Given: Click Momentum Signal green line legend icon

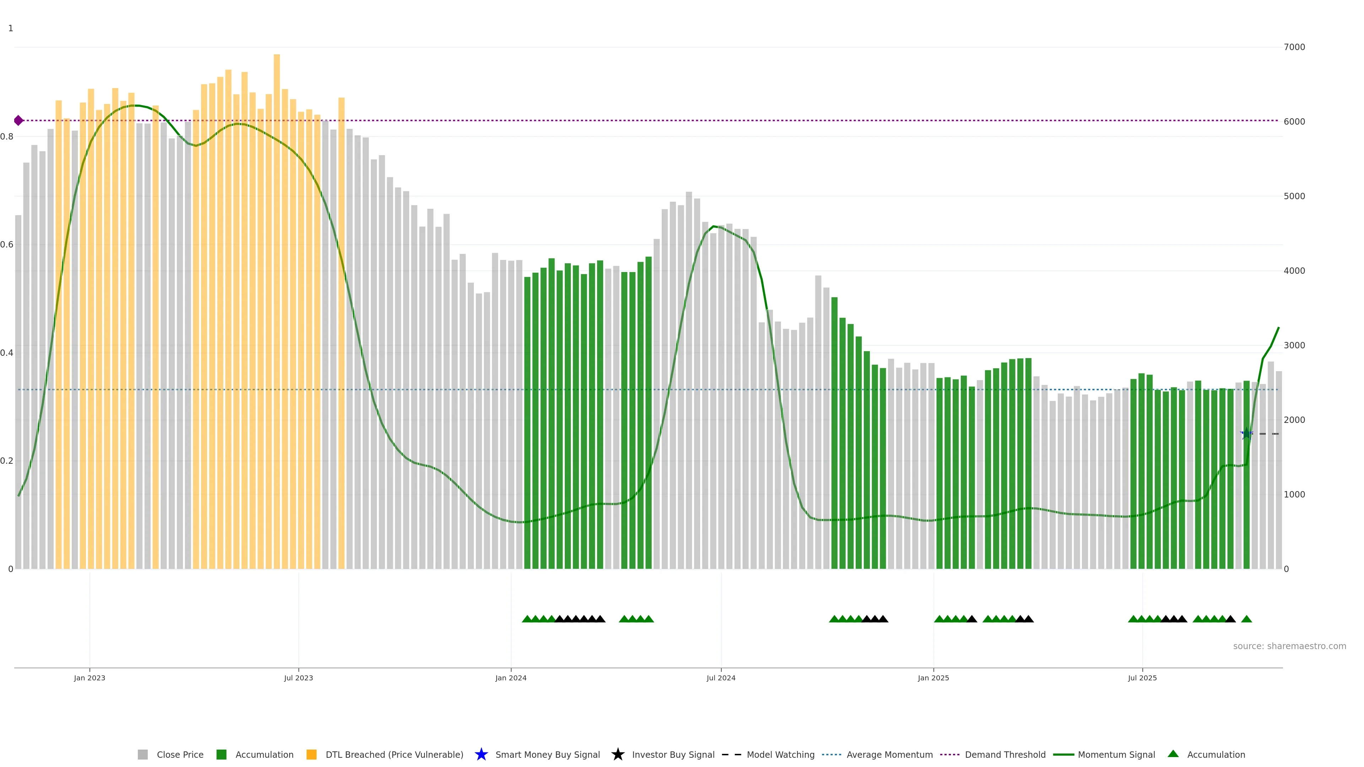Looking at the screenshot, I should coord(1063,754).
